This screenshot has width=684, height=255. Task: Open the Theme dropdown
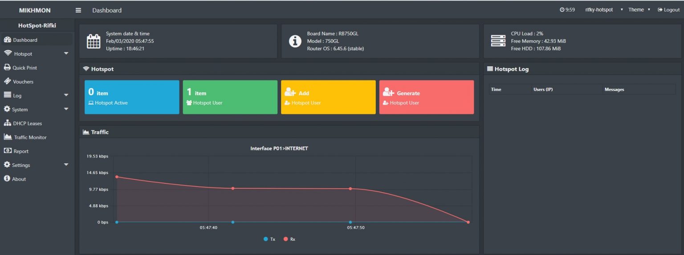(x=639, y=10)
